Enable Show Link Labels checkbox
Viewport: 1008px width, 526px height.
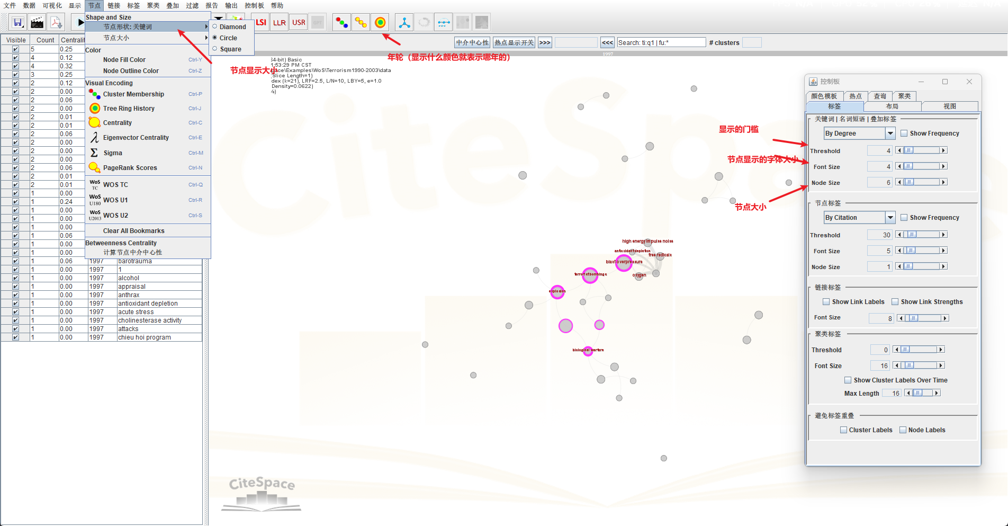[x=826, y=302]
